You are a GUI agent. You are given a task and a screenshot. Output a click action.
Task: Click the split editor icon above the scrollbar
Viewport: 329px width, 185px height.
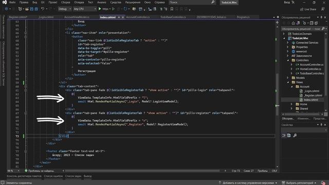click(277, 22)
